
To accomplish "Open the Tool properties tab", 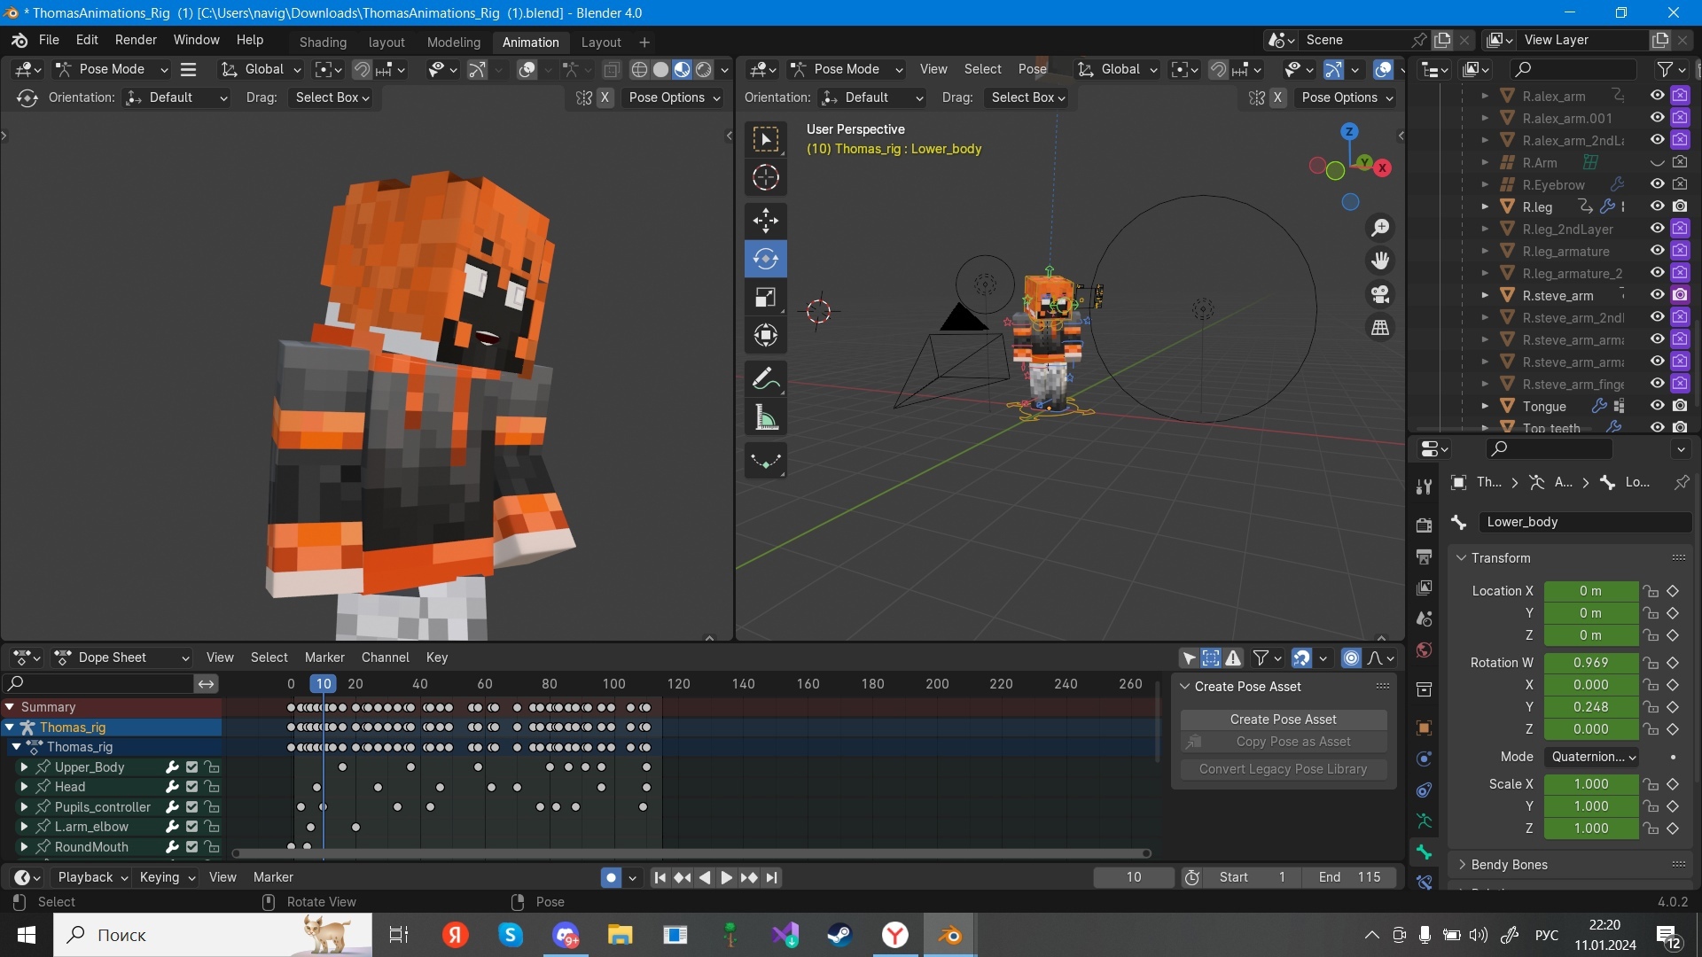I will click(1424, 486).
